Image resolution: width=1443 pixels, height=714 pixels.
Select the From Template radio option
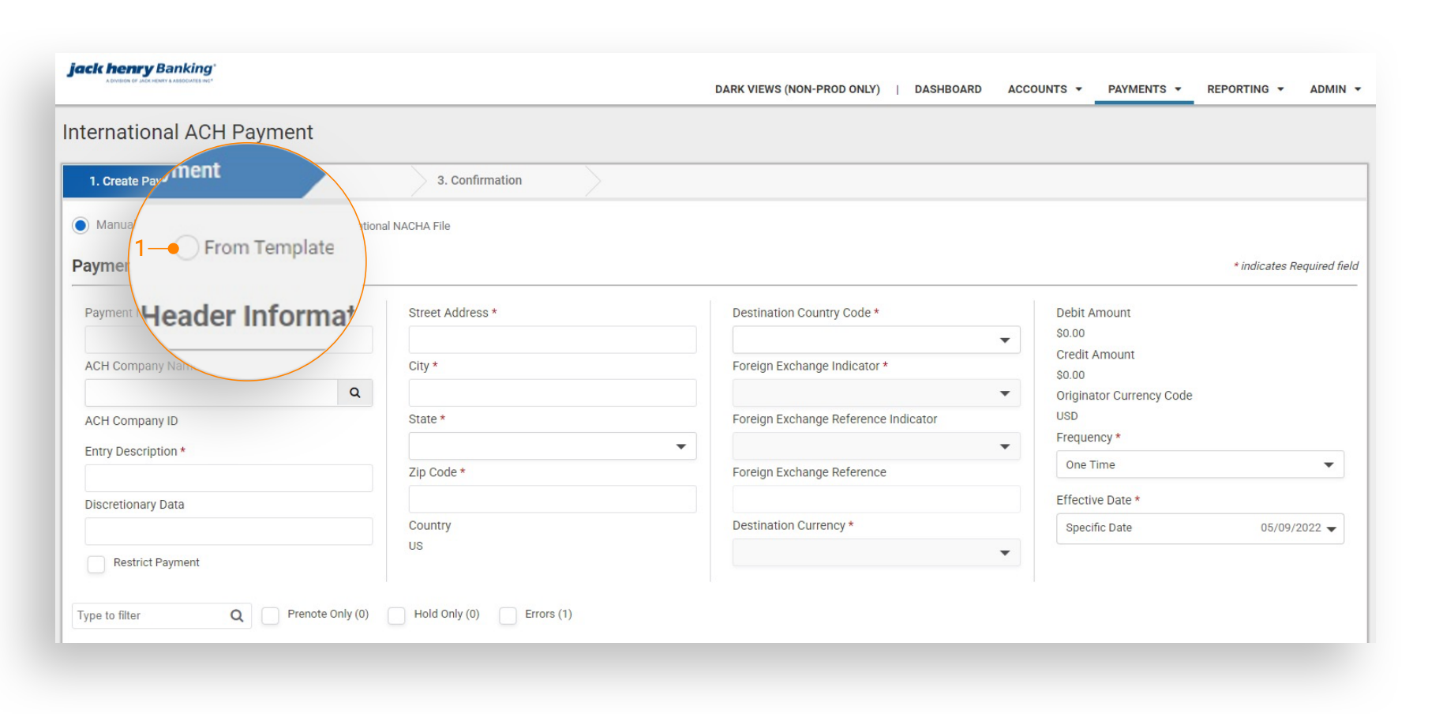[186, 248]
